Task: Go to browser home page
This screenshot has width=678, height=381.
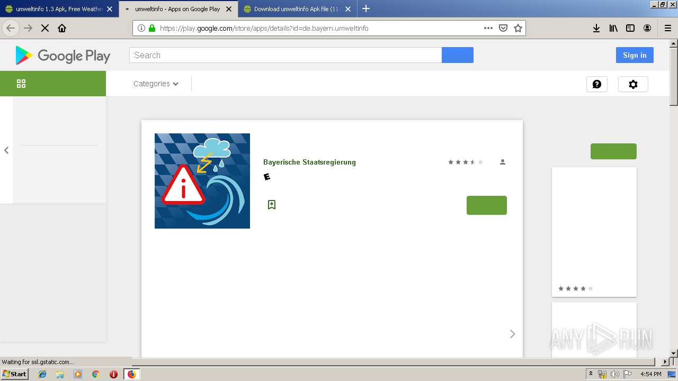Action: (62, 28)
